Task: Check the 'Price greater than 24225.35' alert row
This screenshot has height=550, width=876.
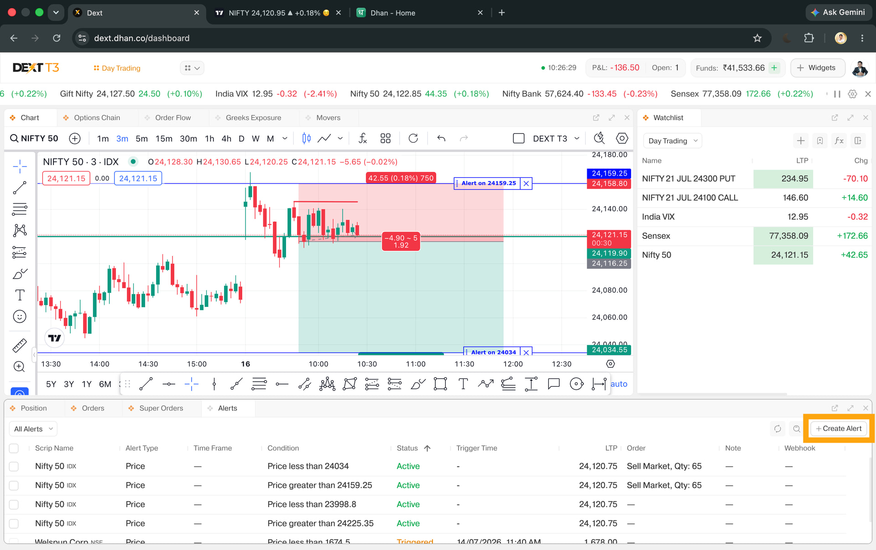Action: point(14,524)
